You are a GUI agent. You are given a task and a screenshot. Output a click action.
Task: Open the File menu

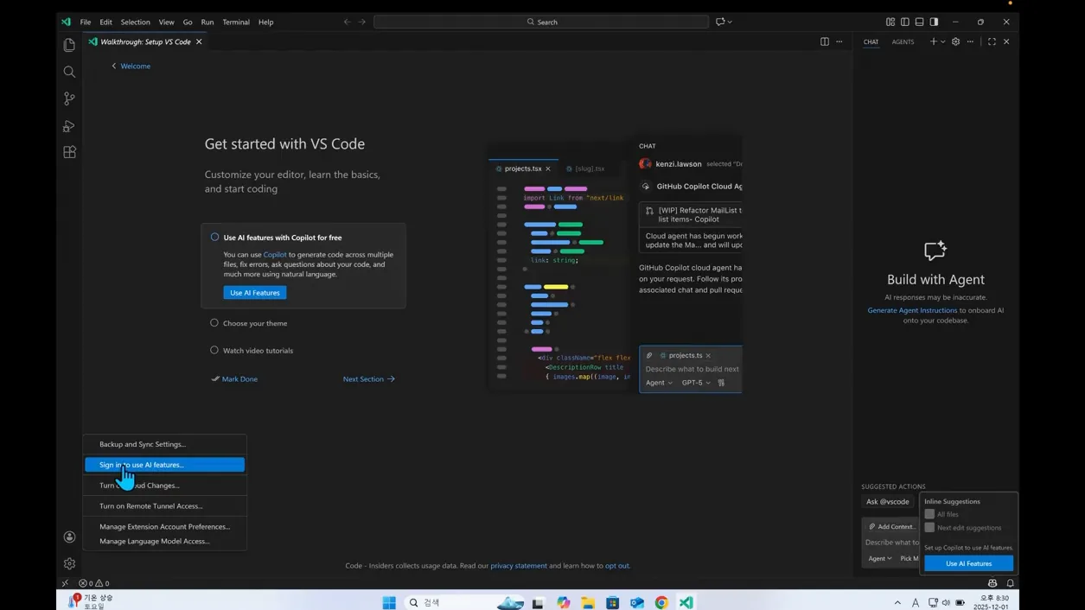pos(86,22)
